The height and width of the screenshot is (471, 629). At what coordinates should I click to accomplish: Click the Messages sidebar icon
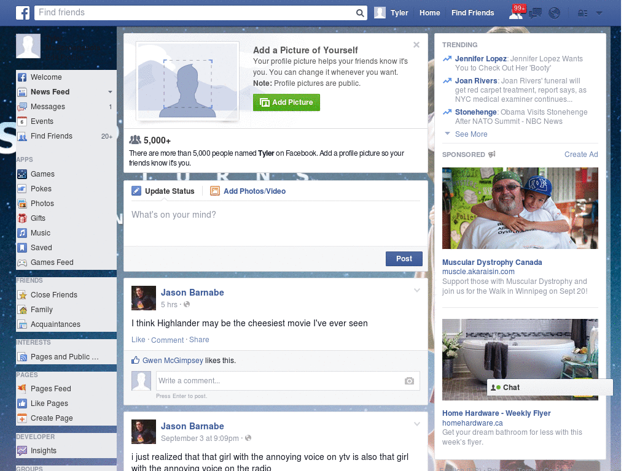coord(22,107)
